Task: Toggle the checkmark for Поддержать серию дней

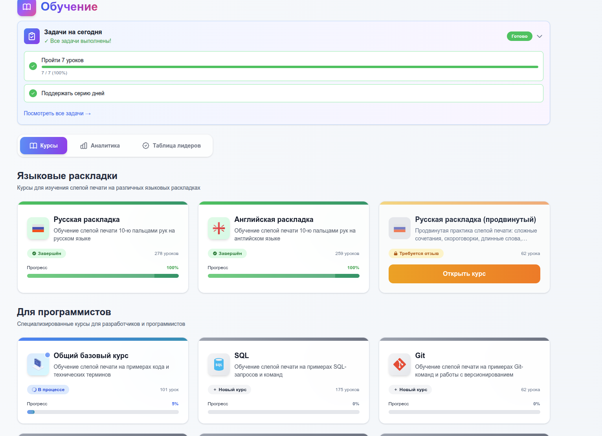Action: (x=33, y=93)
